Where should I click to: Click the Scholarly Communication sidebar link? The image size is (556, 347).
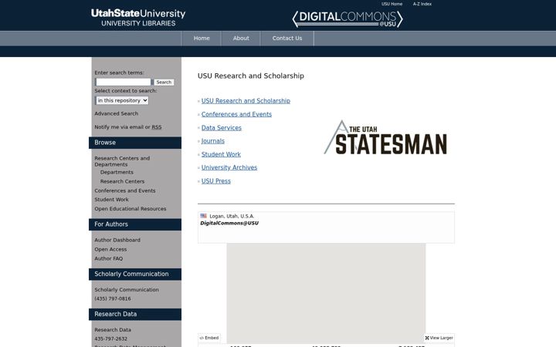[127, 290]
